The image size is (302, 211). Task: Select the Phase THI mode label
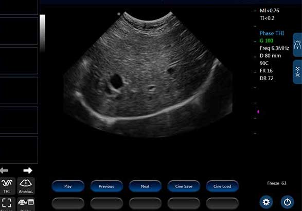pos(272,33)
